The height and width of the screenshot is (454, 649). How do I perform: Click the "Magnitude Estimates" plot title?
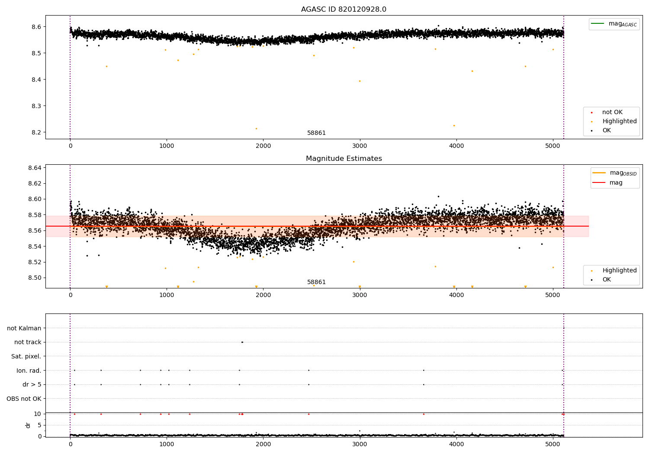[344, 159]
